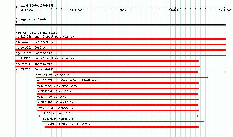Image resolution: width=233 pixels, height=137 pixels.
Task: Select the nsv5597807 red variant bar
Action: 117,94
